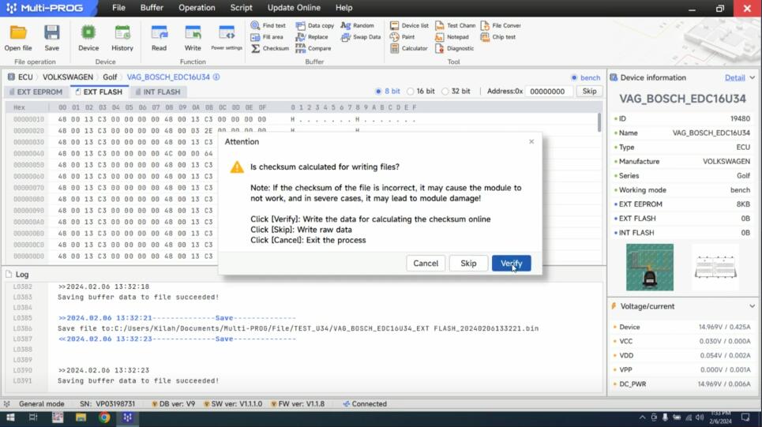The height and width of the screenshot is (427, 762).
Task: Click Skip button next to Address field
Action: [589, 92]
